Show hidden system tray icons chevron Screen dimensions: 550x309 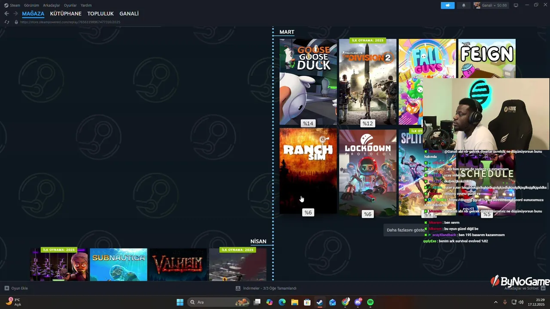(x=495, y=302)
